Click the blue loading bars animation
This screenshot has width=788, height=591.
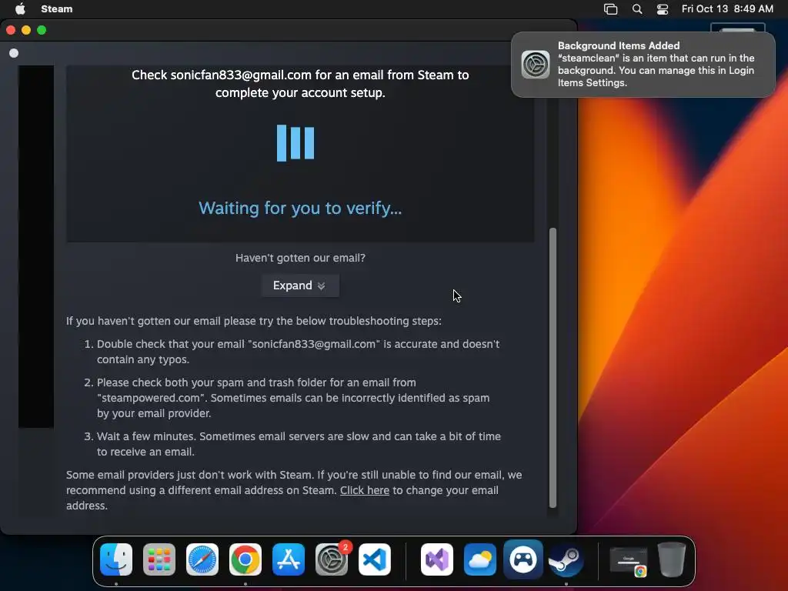295,143
